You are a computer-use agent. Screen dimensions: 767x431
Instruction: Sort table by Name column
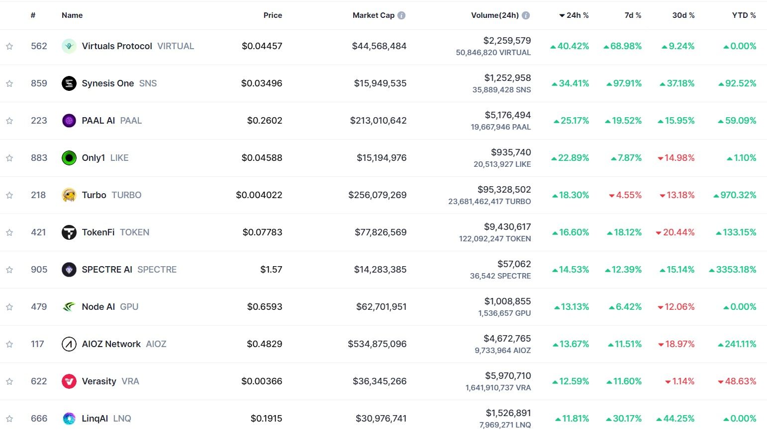click(72, 15)
